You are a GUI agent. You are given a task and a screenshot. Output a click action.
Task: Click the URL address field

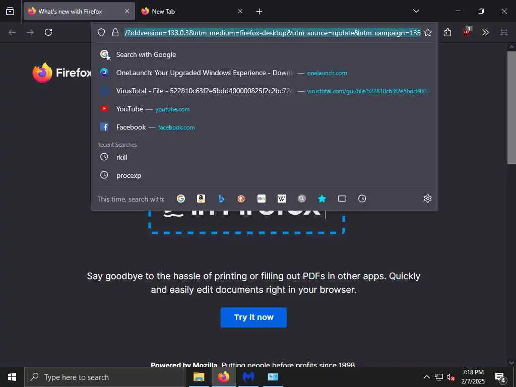(273, 33)
